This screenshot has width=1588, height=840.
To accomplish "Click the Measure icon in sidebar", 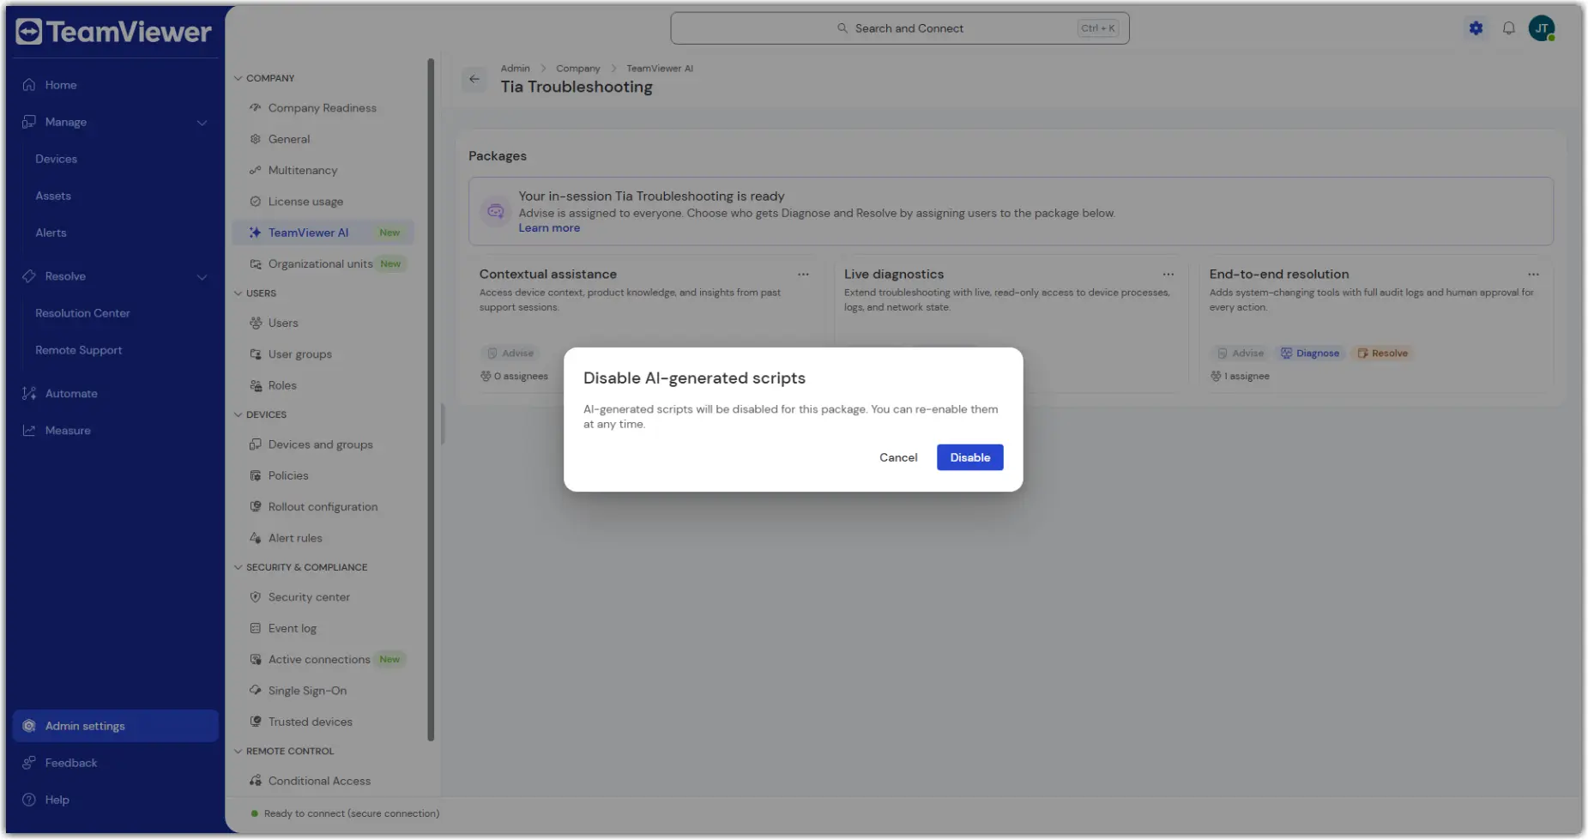I will pyautogui.click(x=29, y=431).
